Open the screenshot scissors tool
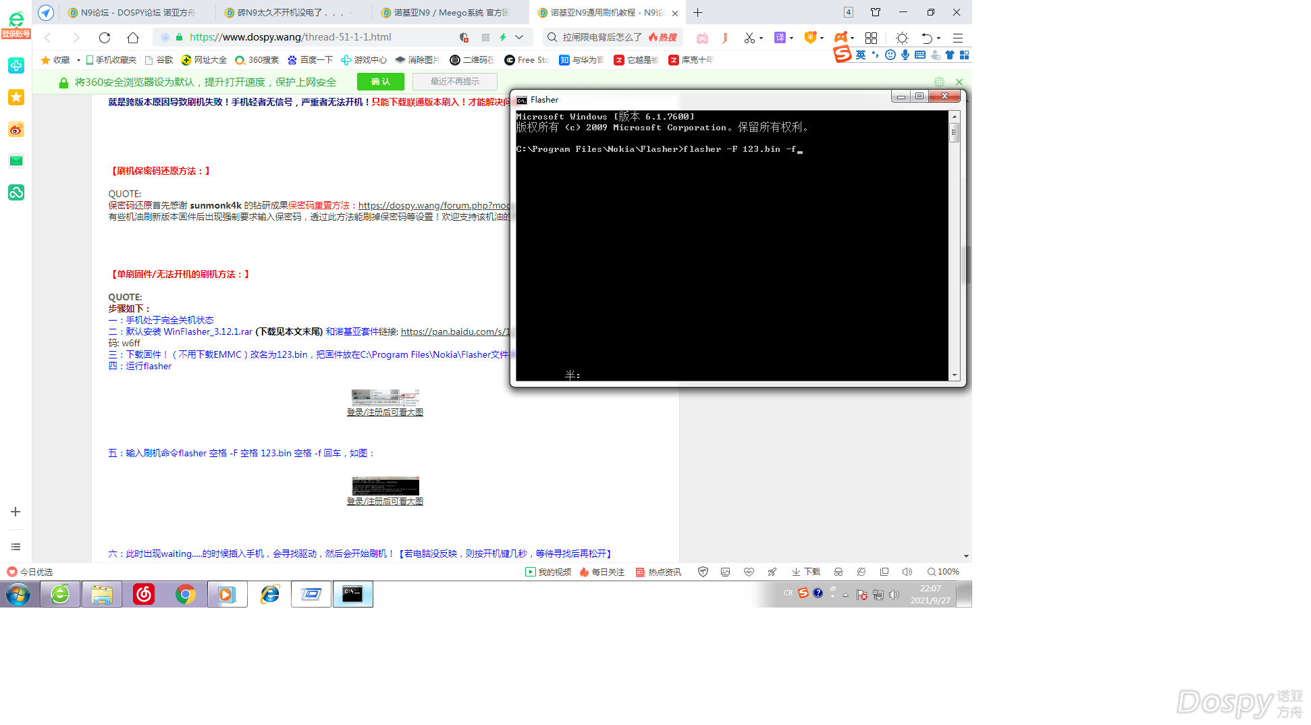The width and height of the screenshot is (1311, 725). (x=749, y=38)
